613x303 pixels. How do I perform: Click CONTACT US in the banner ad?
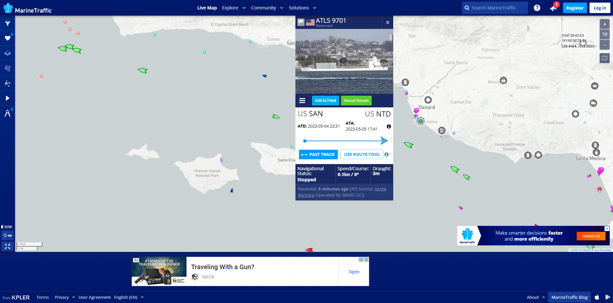(x=591, y=236)
